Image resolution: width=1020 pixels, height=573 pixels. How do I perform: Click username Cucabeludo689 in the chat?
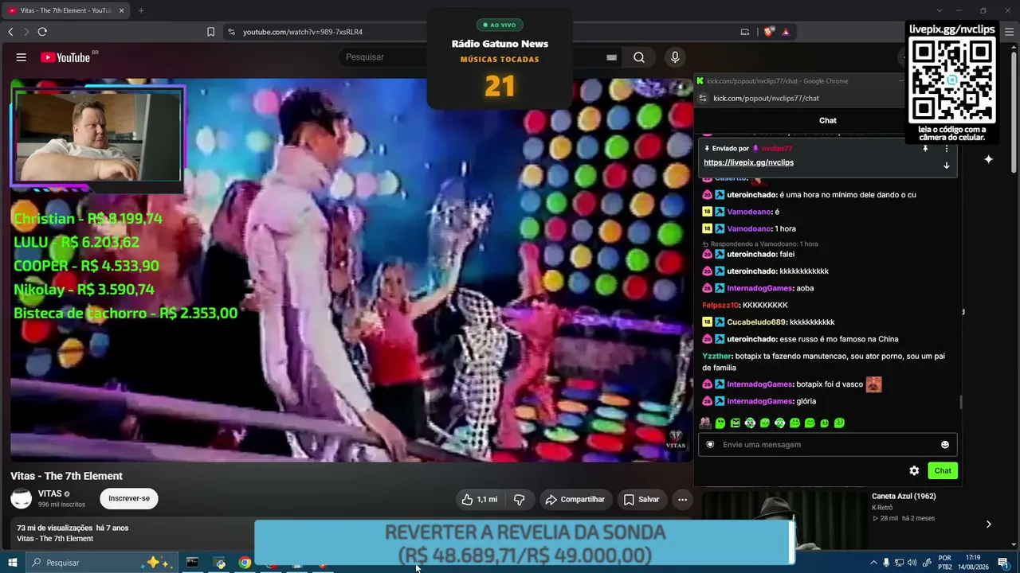(x=756, y=322)
